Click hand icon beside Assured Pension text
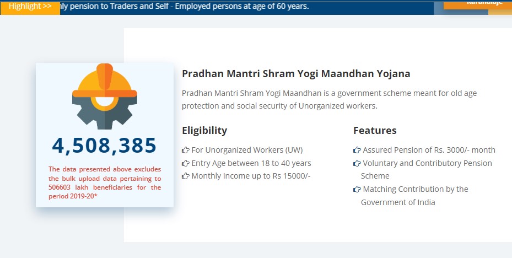The width and height of the screenshot is (512, 258). [x=357, y=150]
